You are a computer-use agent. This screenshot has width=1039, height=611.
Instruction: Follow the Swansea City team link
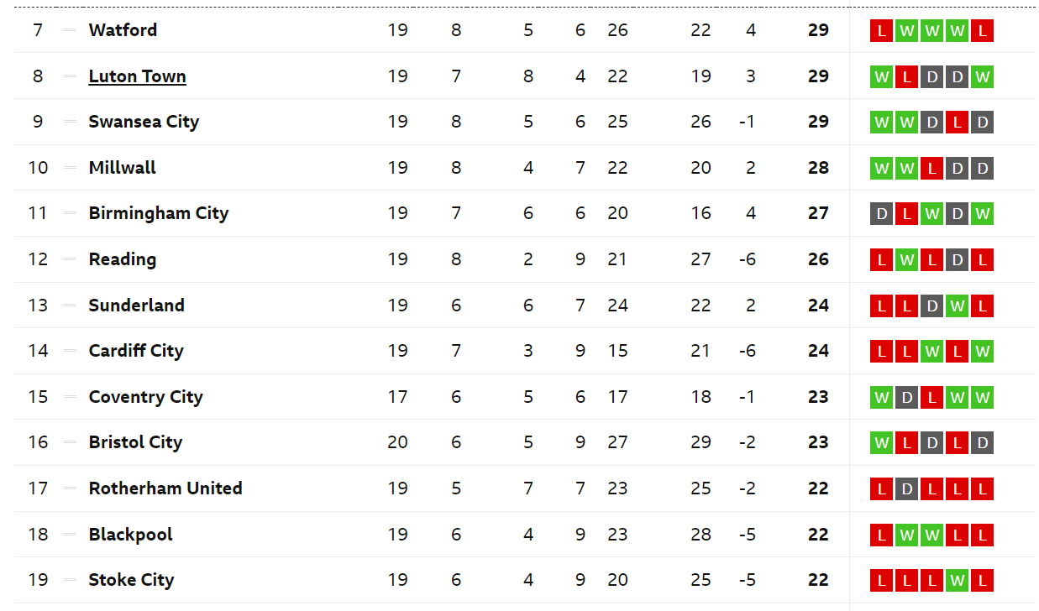[x=144, y=122]
